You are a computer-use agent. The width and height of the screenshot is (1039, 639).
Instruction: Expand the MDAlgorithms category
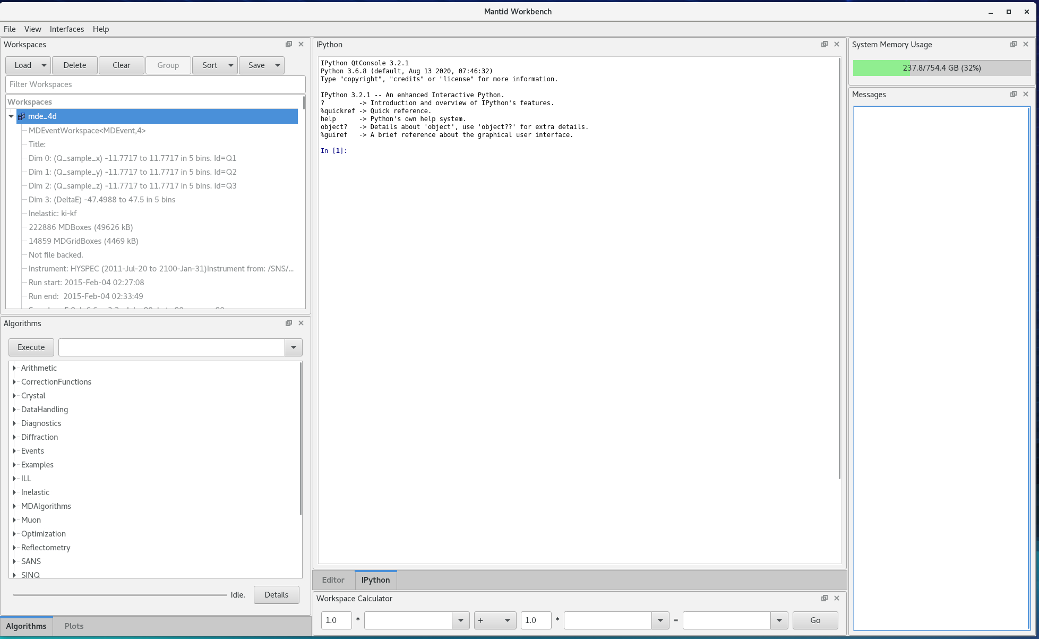coord(14,506)
